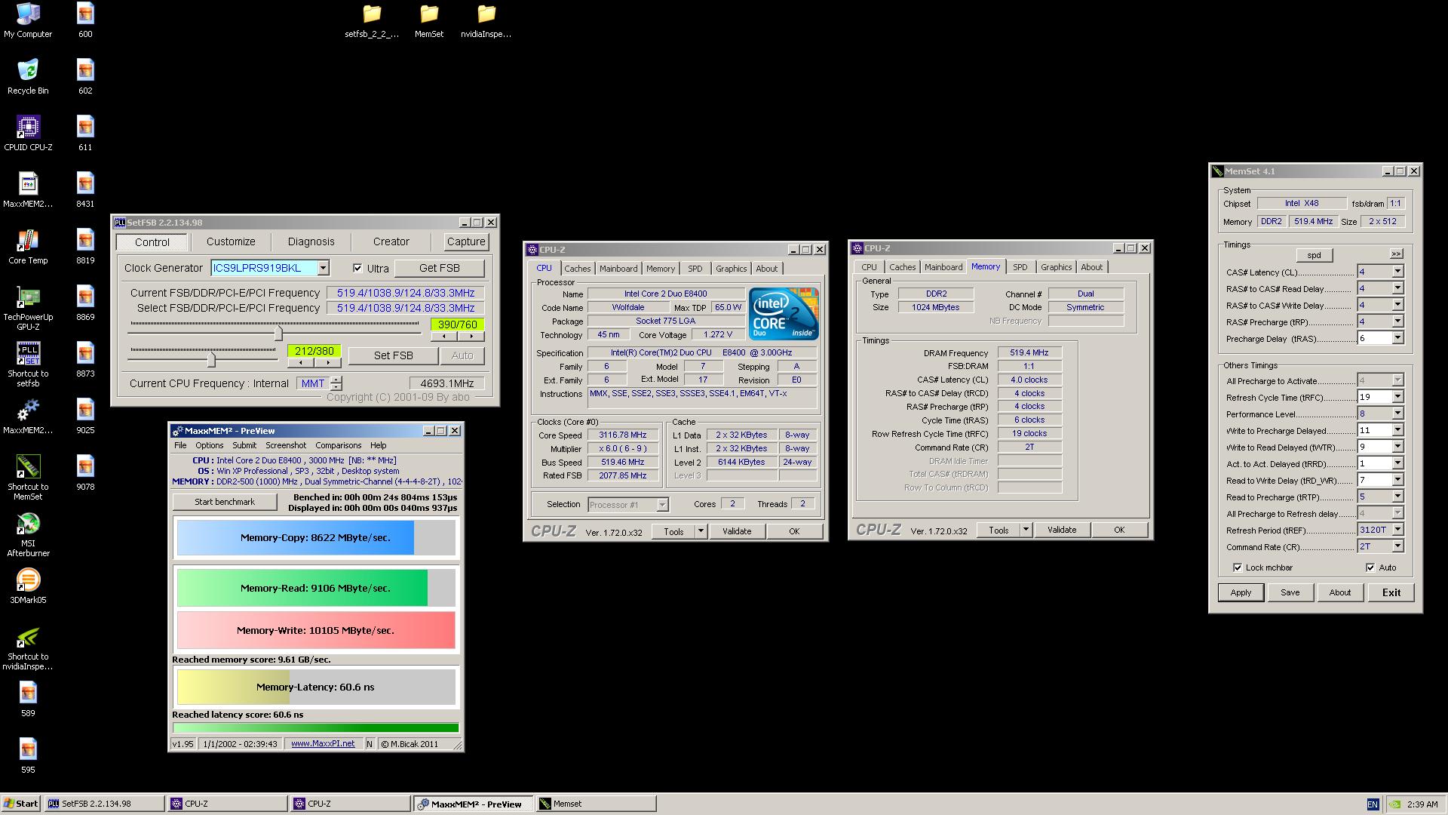This screenshot has height=815, width=1448.
Task: Open MaxxMEM2 desktop icon below 8431 row
Action: click(x=28, y=417)
